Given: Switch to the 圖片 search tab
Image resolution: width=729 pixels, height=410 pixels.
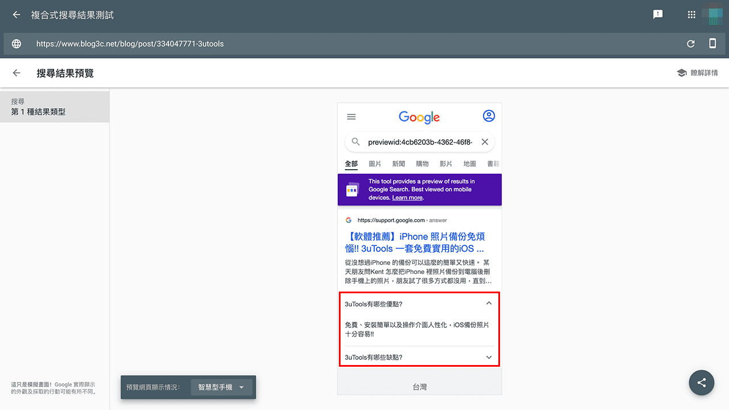Looking at the screenshot, I should click(x=375, y=163).
